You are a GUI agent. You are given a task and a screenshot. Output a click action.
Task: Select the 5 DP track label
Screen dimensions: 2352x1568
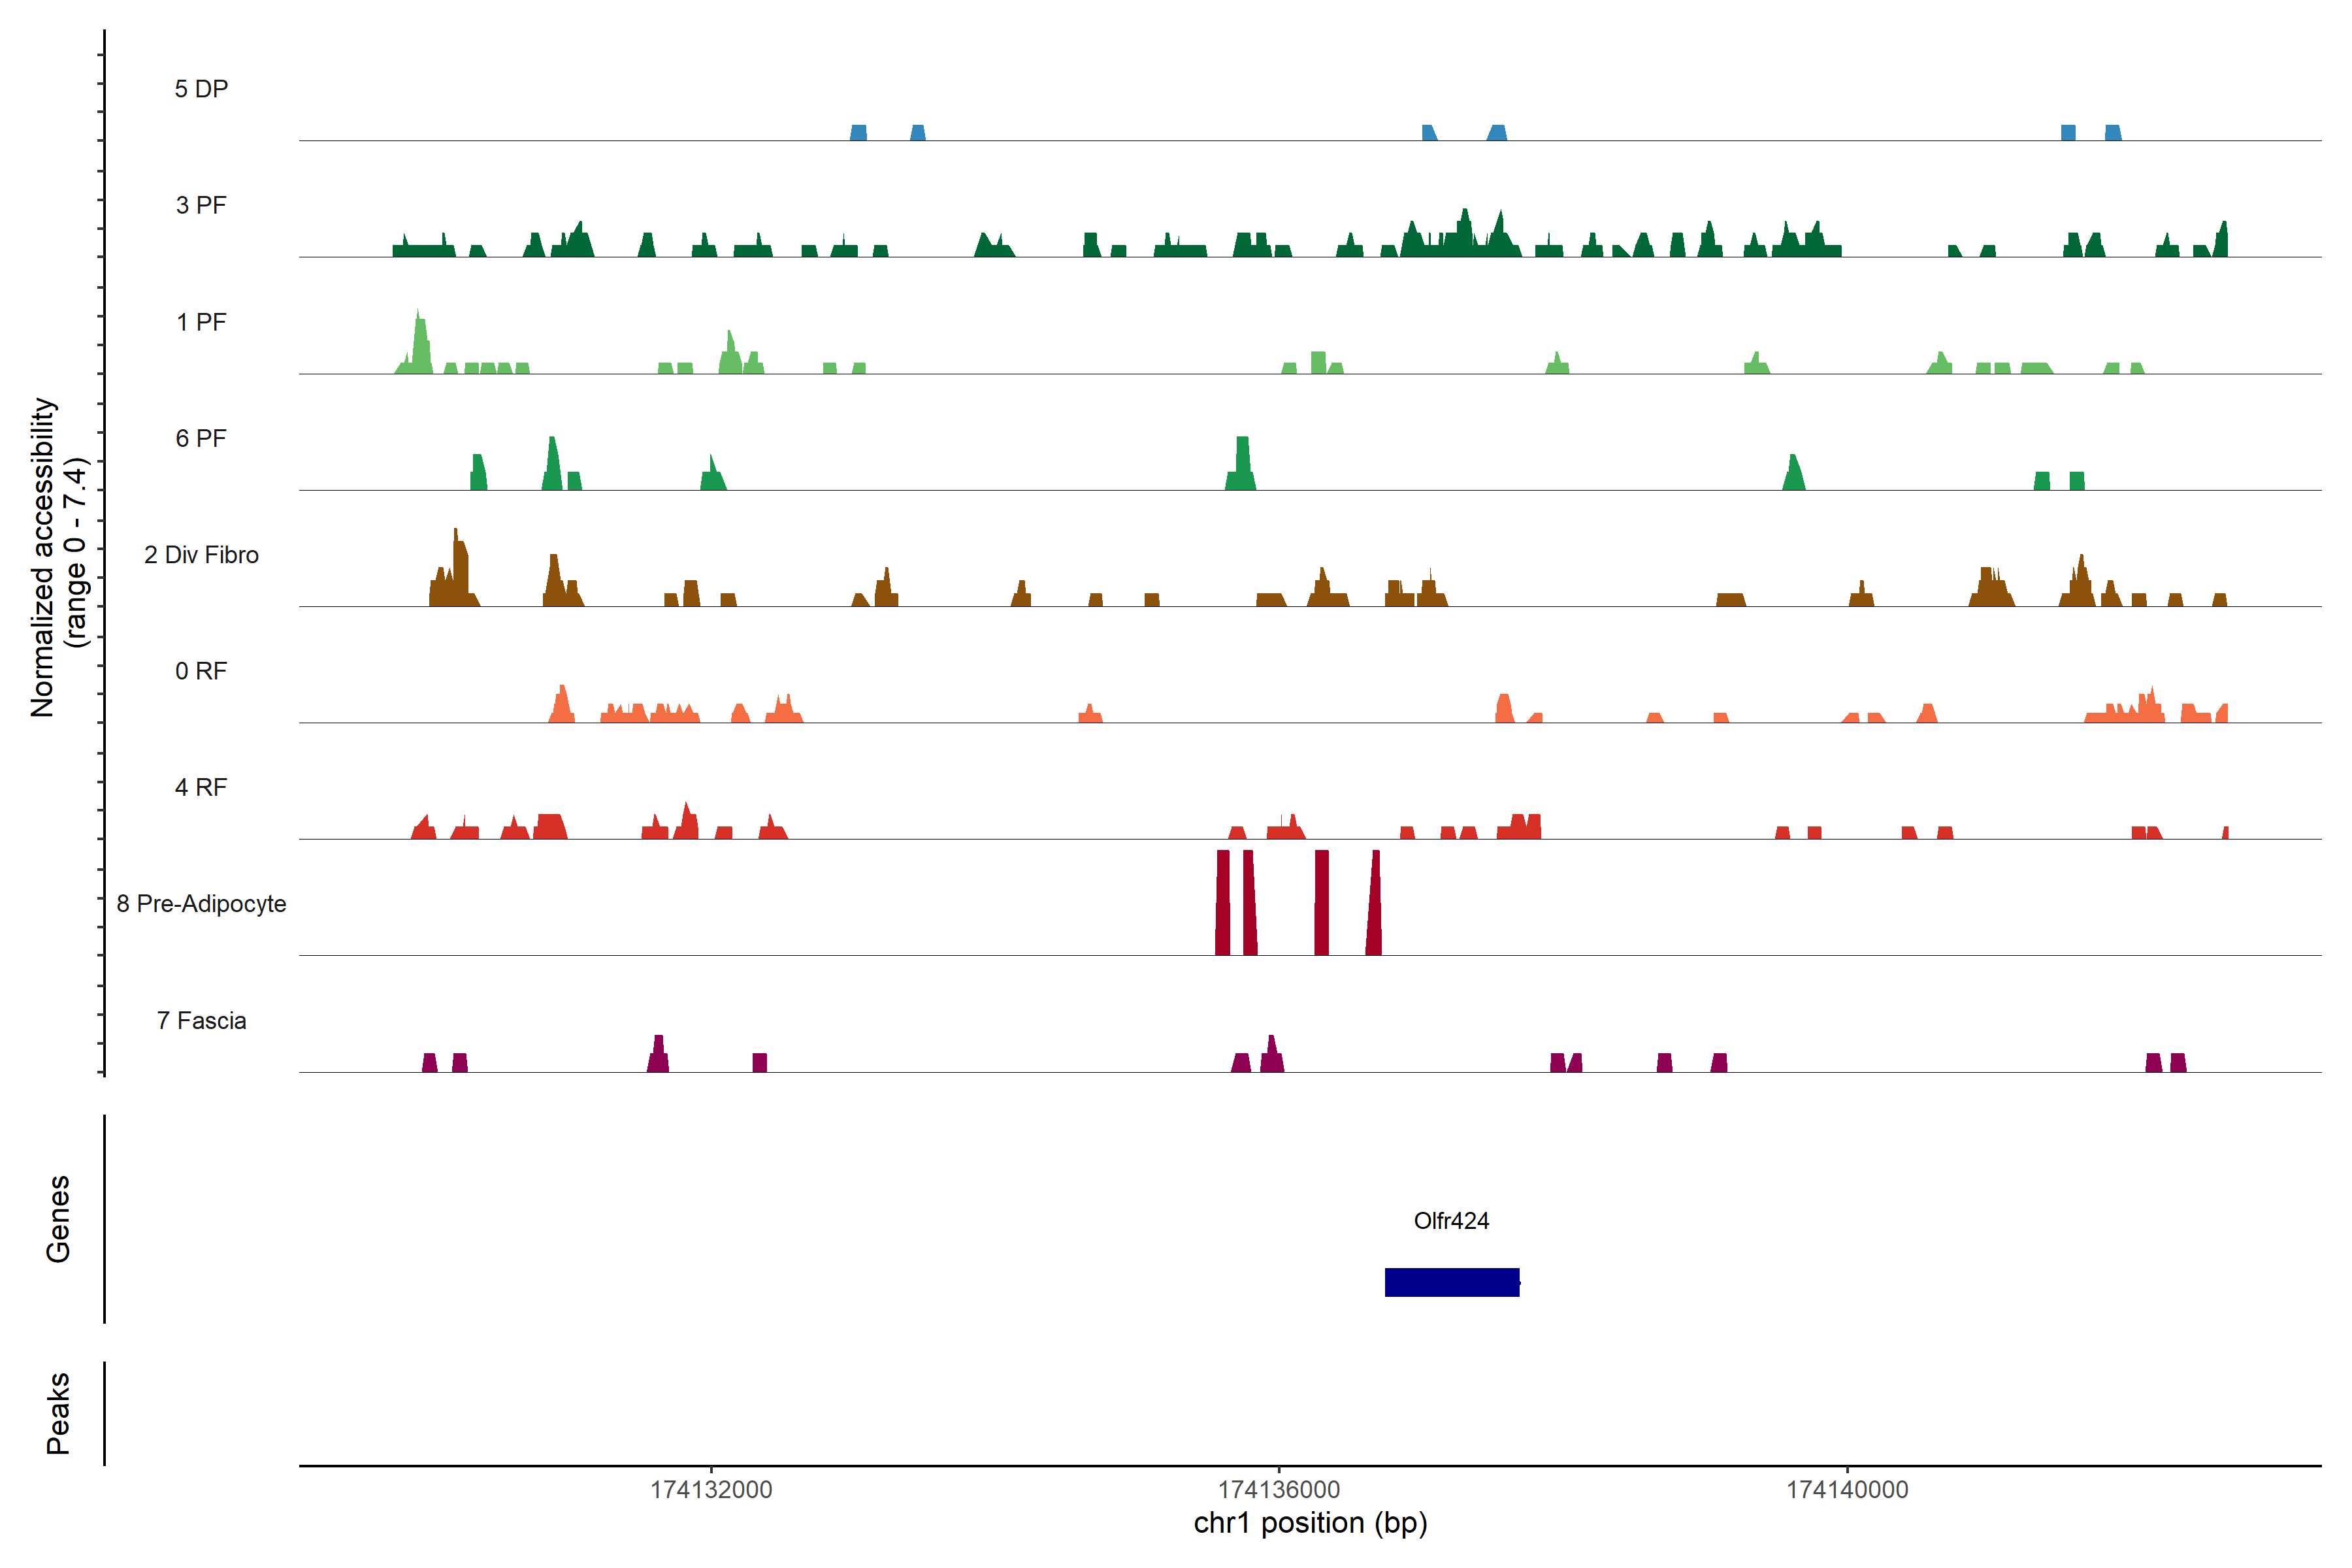[201, 89]
